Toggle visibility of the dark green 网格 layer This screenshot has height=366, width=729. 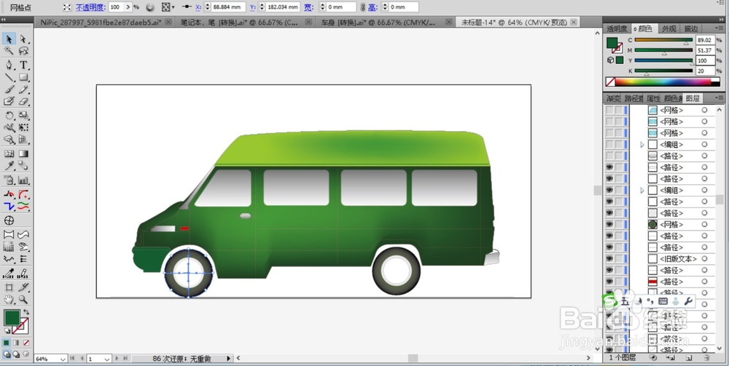point(609,225)
